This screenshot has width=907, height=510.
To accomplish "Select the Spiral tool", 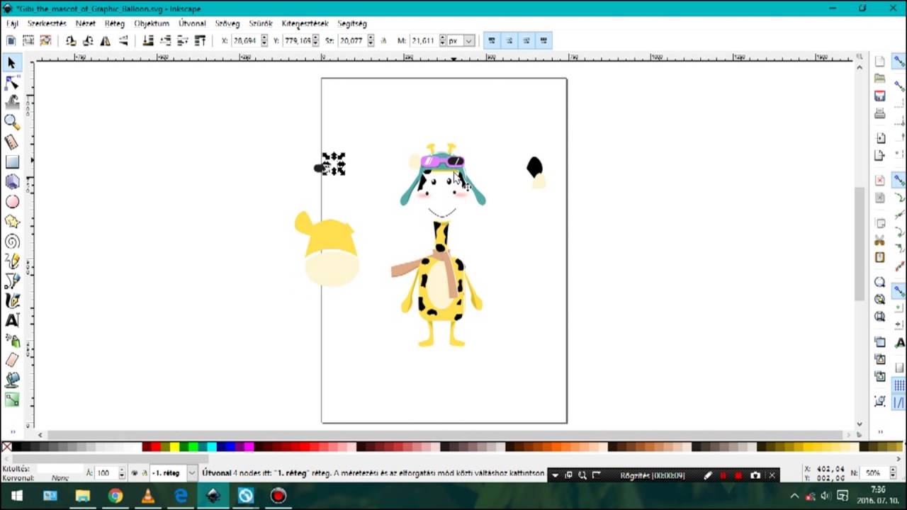I will coord(11,242).
